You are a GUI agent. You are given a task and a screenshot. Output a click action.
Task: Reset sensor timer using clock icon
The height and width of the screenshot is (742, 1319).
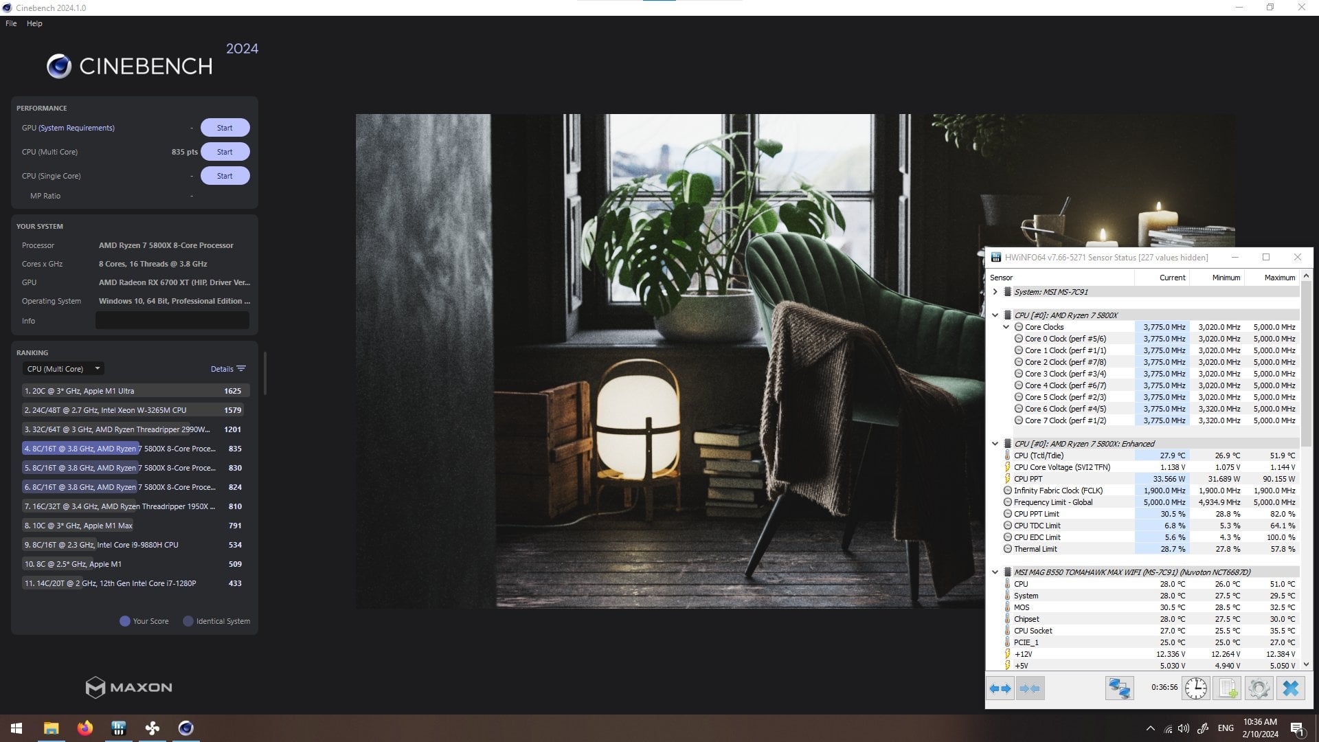[x=1196, y=688]
